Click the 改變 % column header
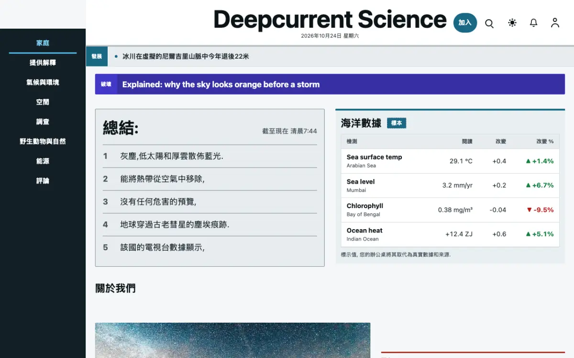Image resolution: width=574 pixels, height=358 pixels. click(x=545, y=141)
